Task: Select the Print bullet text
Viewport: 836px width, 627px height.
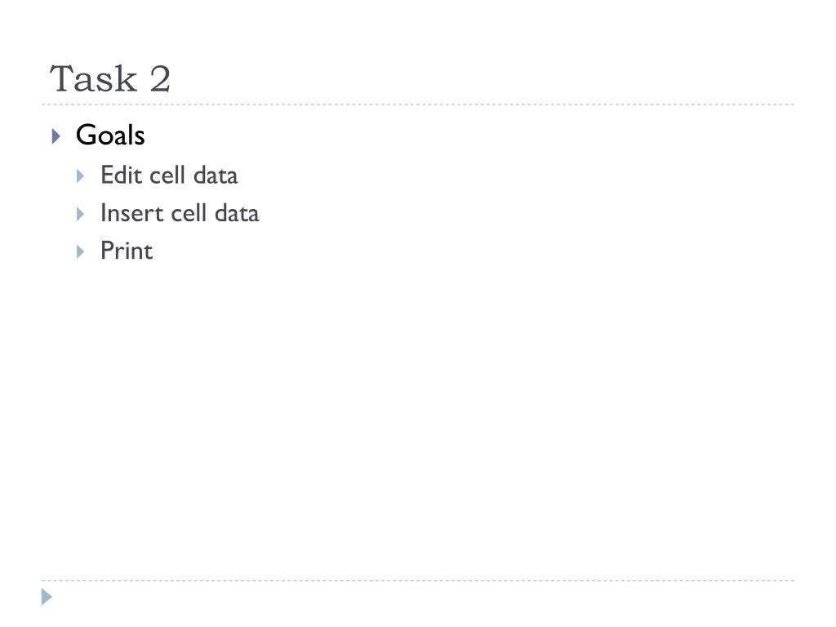Action: 127,251
